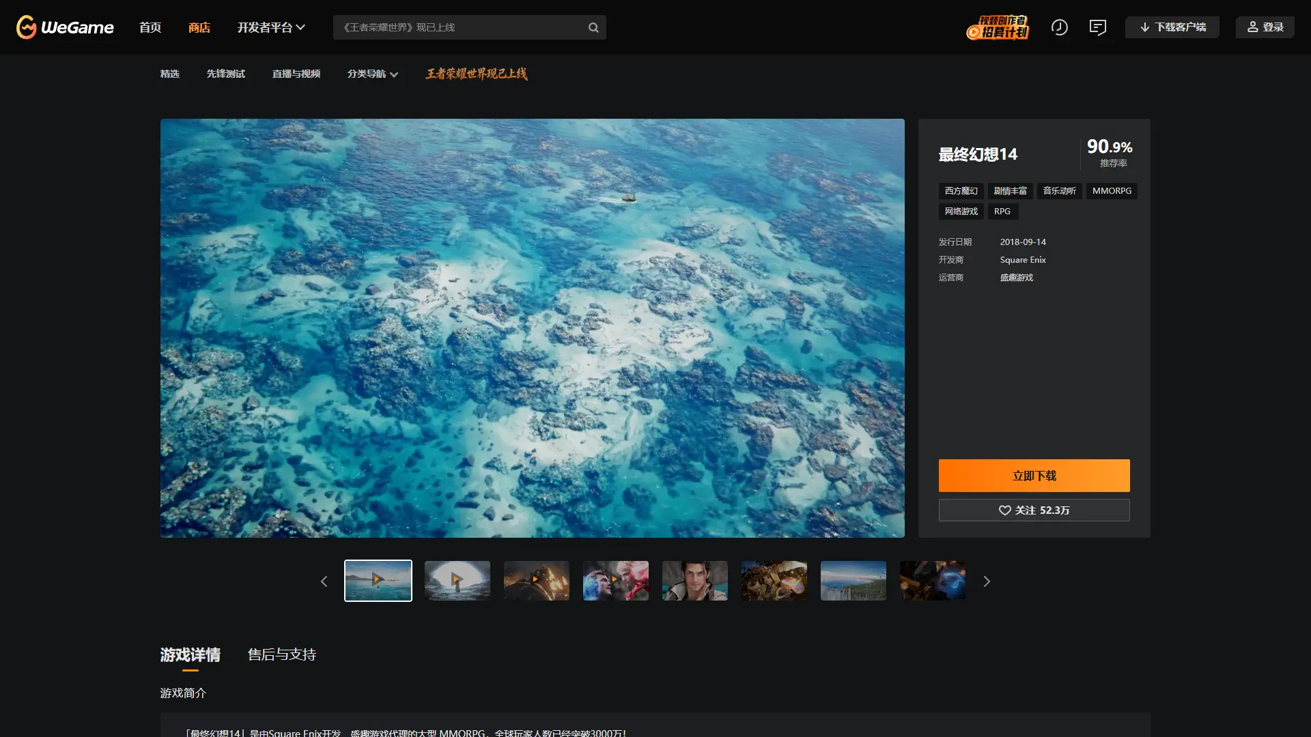Show next thumbnails with right arrow
Viewport: 1311px width, 737px height.
tap(986, 581)
